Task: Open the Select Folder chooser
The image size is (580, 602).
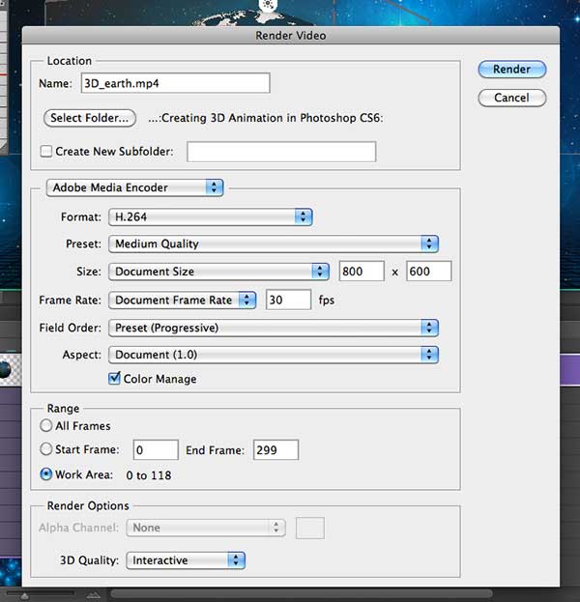Action: point(90,118)
